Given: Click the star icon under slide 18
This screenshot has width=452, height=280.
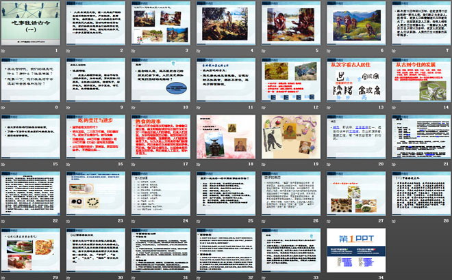Looking at the screenshot, I should point(199,165).
